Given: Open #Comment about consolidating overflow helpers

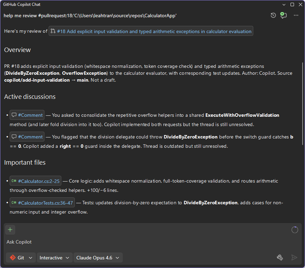Looking at the screenshot, I should click(27, 115).
